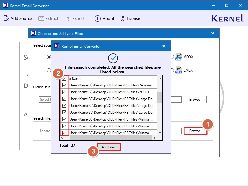Click the EMLX file type icon
Image resolution: width=248 pixels, height=186 pixels.
(179, 70)
